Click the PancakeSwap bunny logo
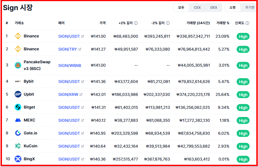The width and height of the screenshot is (258, 167). click(x=18, y=65)
